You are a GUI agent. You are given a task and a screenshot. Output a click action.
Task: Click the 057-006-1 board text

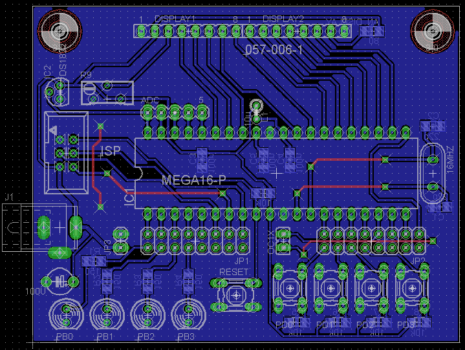(273, 50)
